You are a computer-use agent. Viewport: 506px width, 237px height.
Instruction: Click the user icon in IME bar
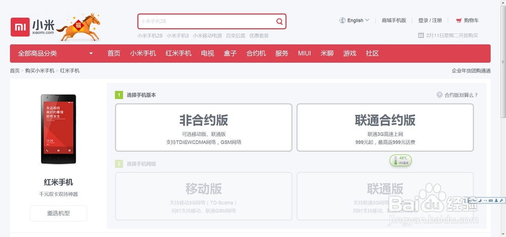(x=496, y=201)
